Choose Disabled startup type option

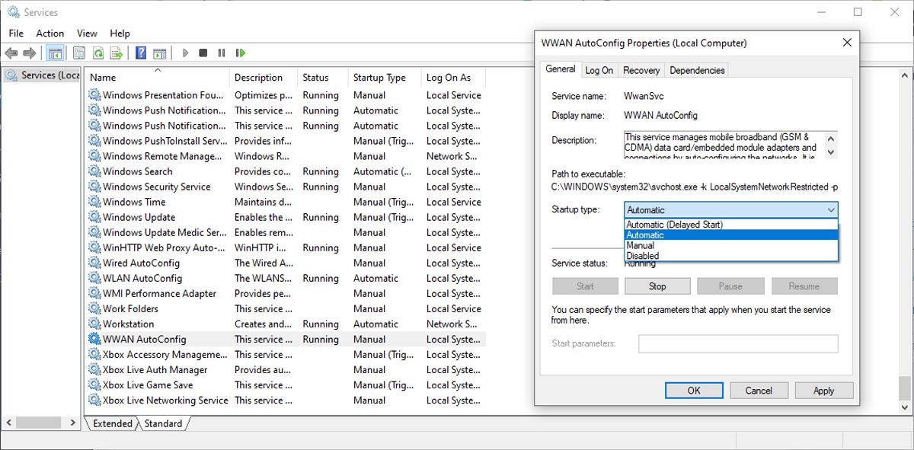731,256
